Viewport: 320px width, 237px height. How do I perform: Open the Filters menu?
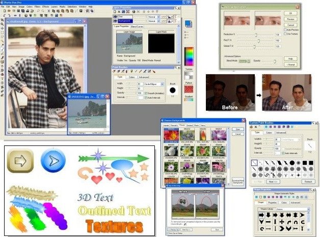37,7
